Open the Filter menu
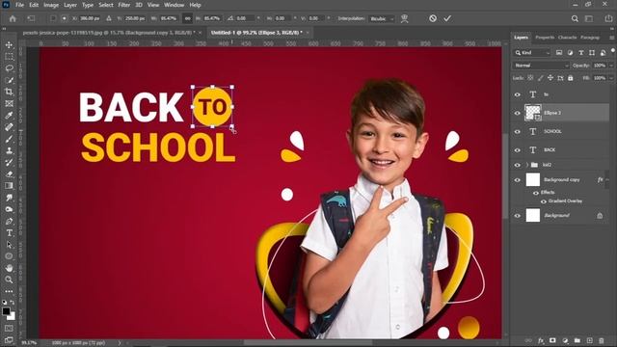Viewport: 617px width, 347px height. (124, 5)
